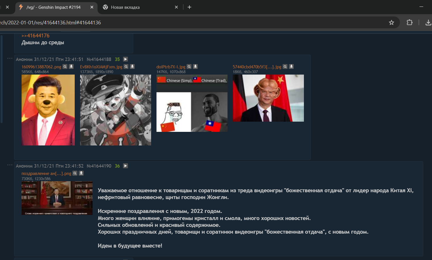Viewport: 432px width, 260px height.
Task: Open image search for 16099613887062.png
Action: click(x=65, y=67)
